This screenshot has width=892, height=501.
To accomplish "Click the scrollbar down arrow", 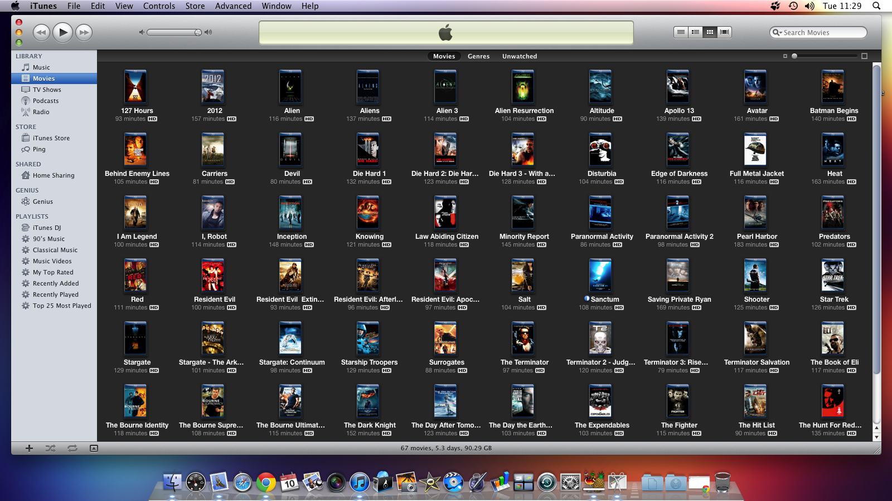I will coord(876,438).
